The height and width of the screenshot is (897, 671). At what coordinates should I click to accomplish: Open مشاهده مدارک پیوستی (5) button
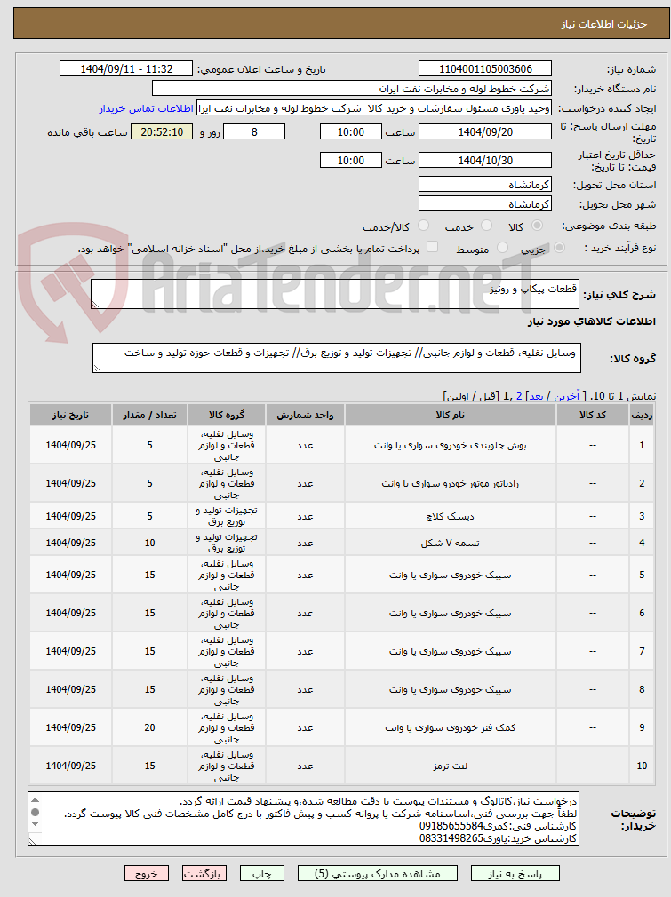pyautogui.click(x=378, y=873)
